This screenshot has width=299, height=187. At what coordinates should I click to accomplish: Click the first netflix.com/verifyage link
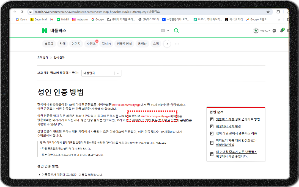[126, 105]
